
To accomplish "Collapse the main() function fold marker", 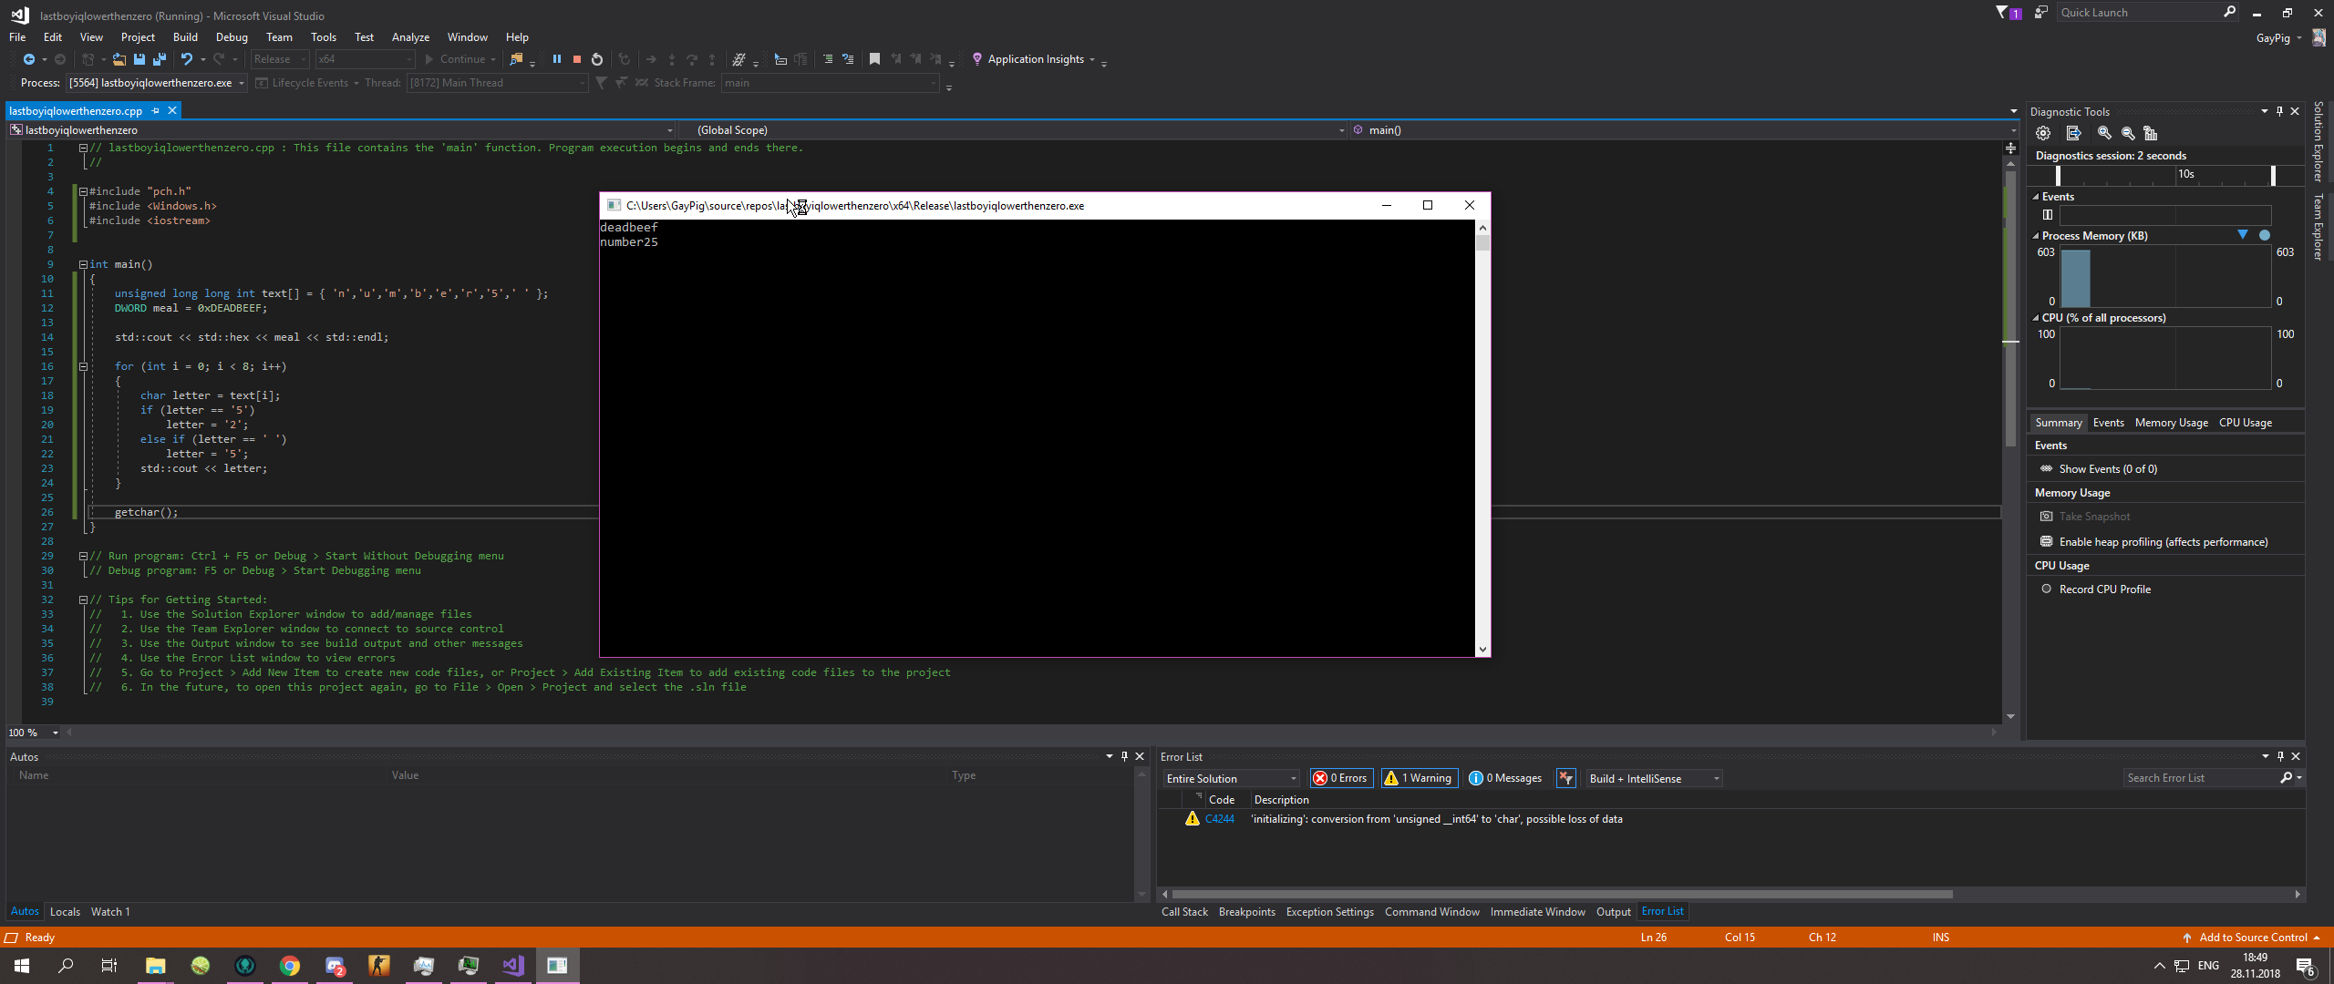I will coord(83,264).
